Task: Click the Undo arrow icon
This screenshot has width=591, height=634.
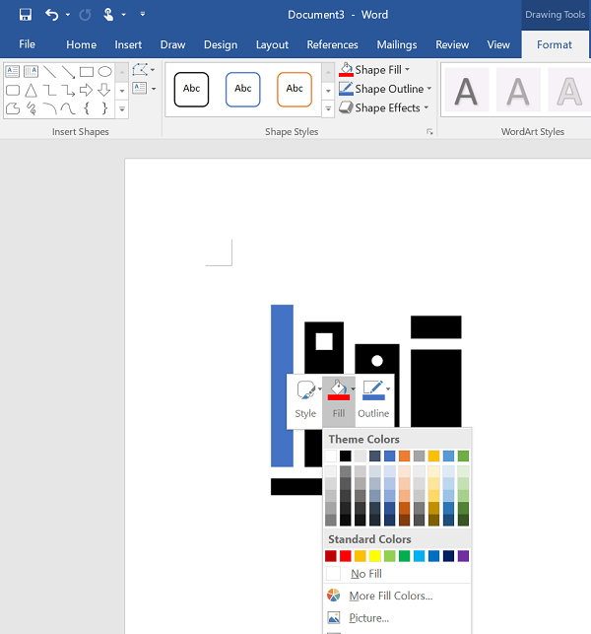Action: pyautogui.click(x=51, y=15)
